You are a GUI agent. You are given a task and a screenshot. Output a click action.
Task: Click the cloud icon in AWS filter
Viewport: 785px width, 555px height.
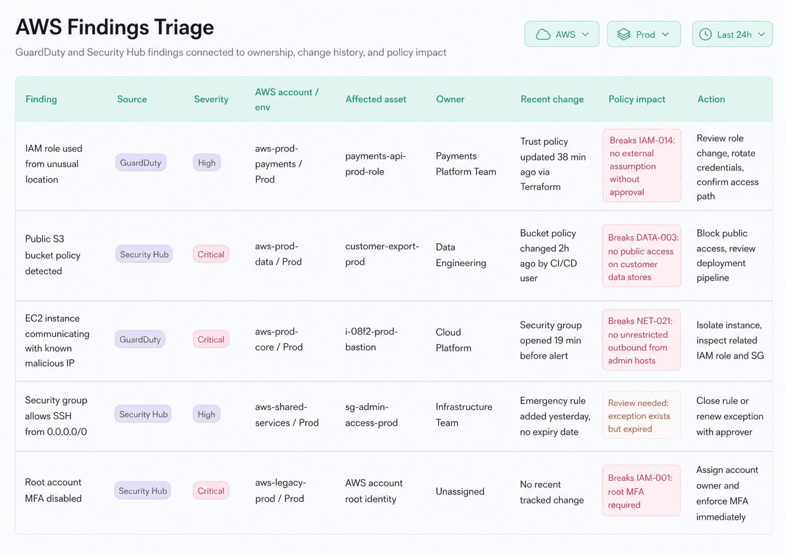click(x=543, y=35)
